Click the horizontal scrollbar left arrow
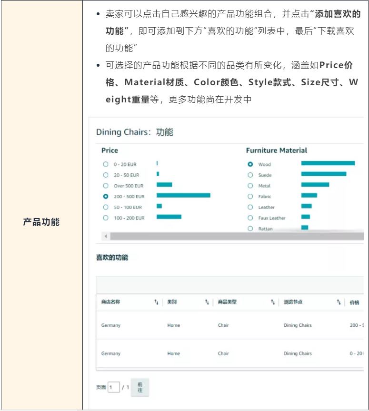 click(106, 236)
